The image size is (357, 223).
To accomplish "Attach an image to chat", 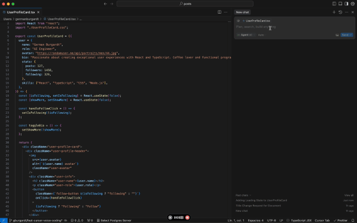I will point(337,35).
